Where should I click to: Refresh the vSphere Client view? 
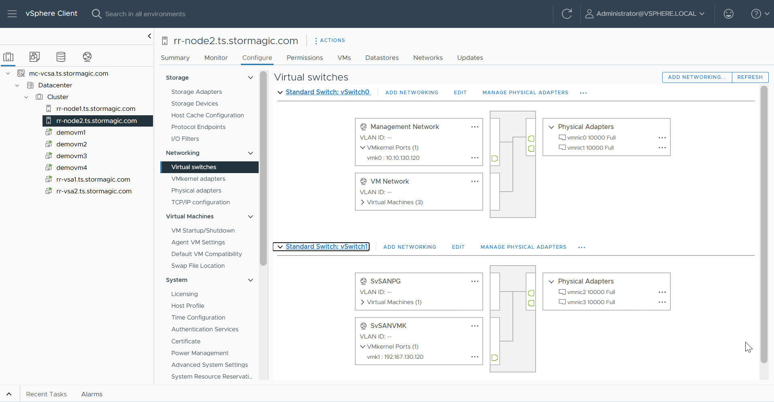[x=567, y=14]
